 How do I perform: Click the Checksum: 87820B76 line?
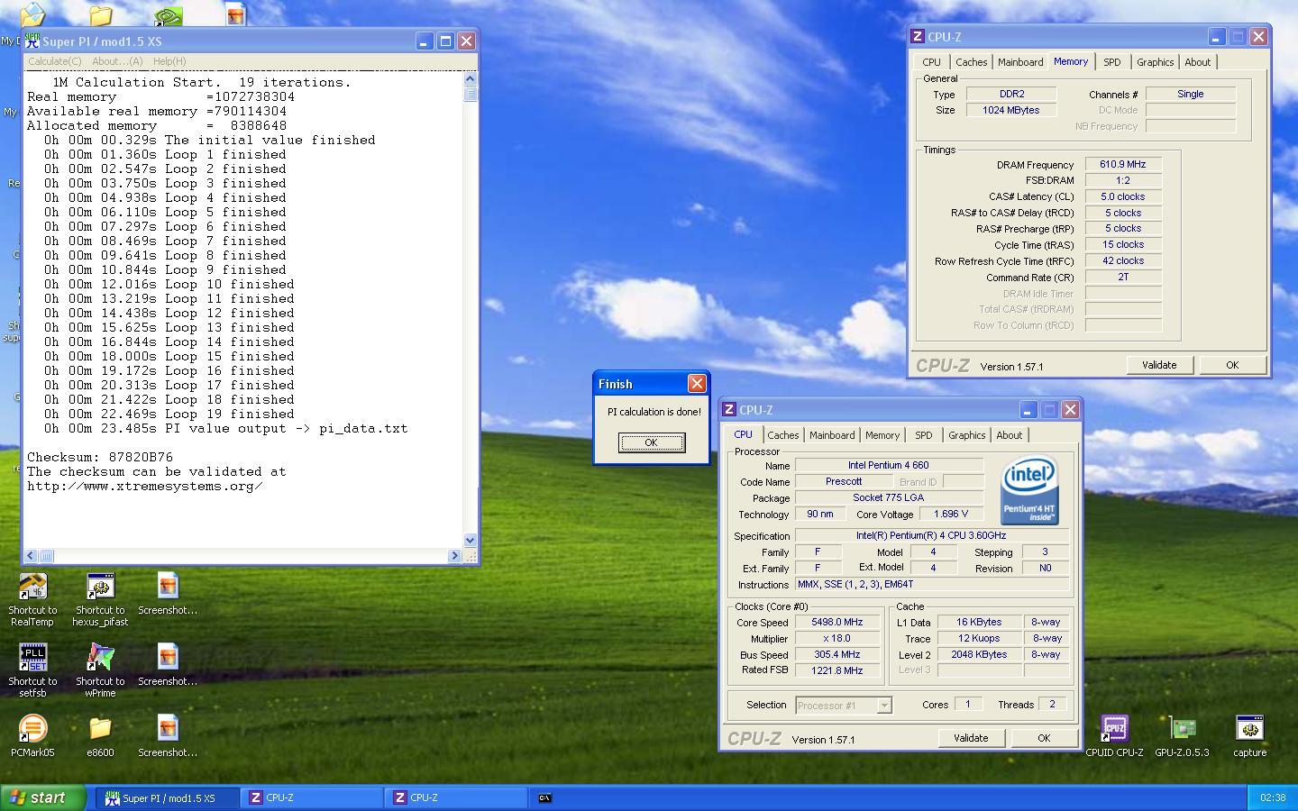pos(100,457)
